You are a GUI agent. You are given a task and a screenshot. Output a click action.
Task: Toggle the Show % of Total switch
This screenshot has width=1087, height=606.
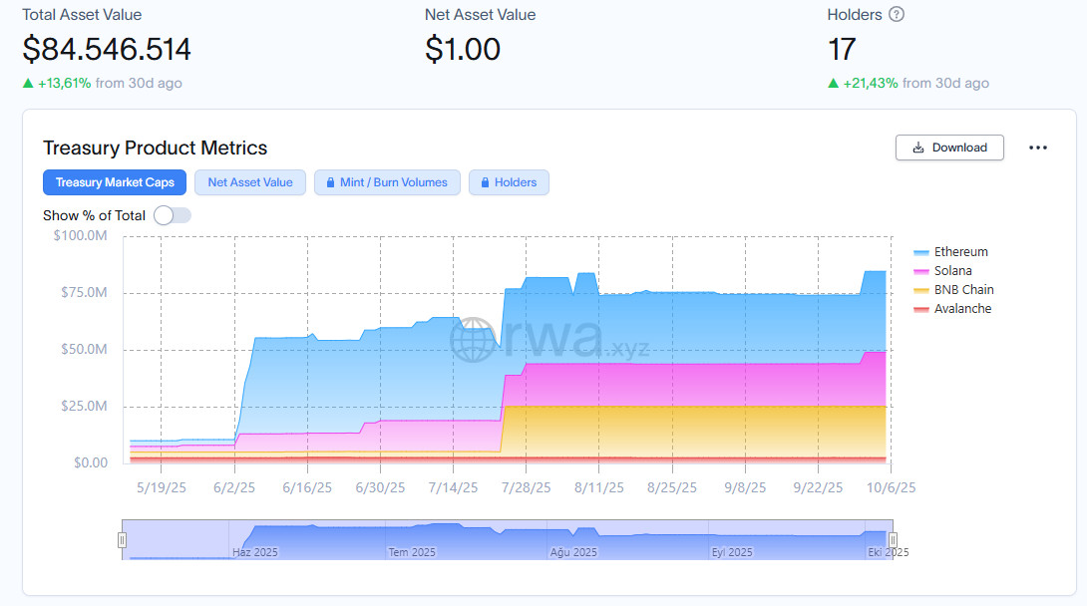tap(172, 215)
